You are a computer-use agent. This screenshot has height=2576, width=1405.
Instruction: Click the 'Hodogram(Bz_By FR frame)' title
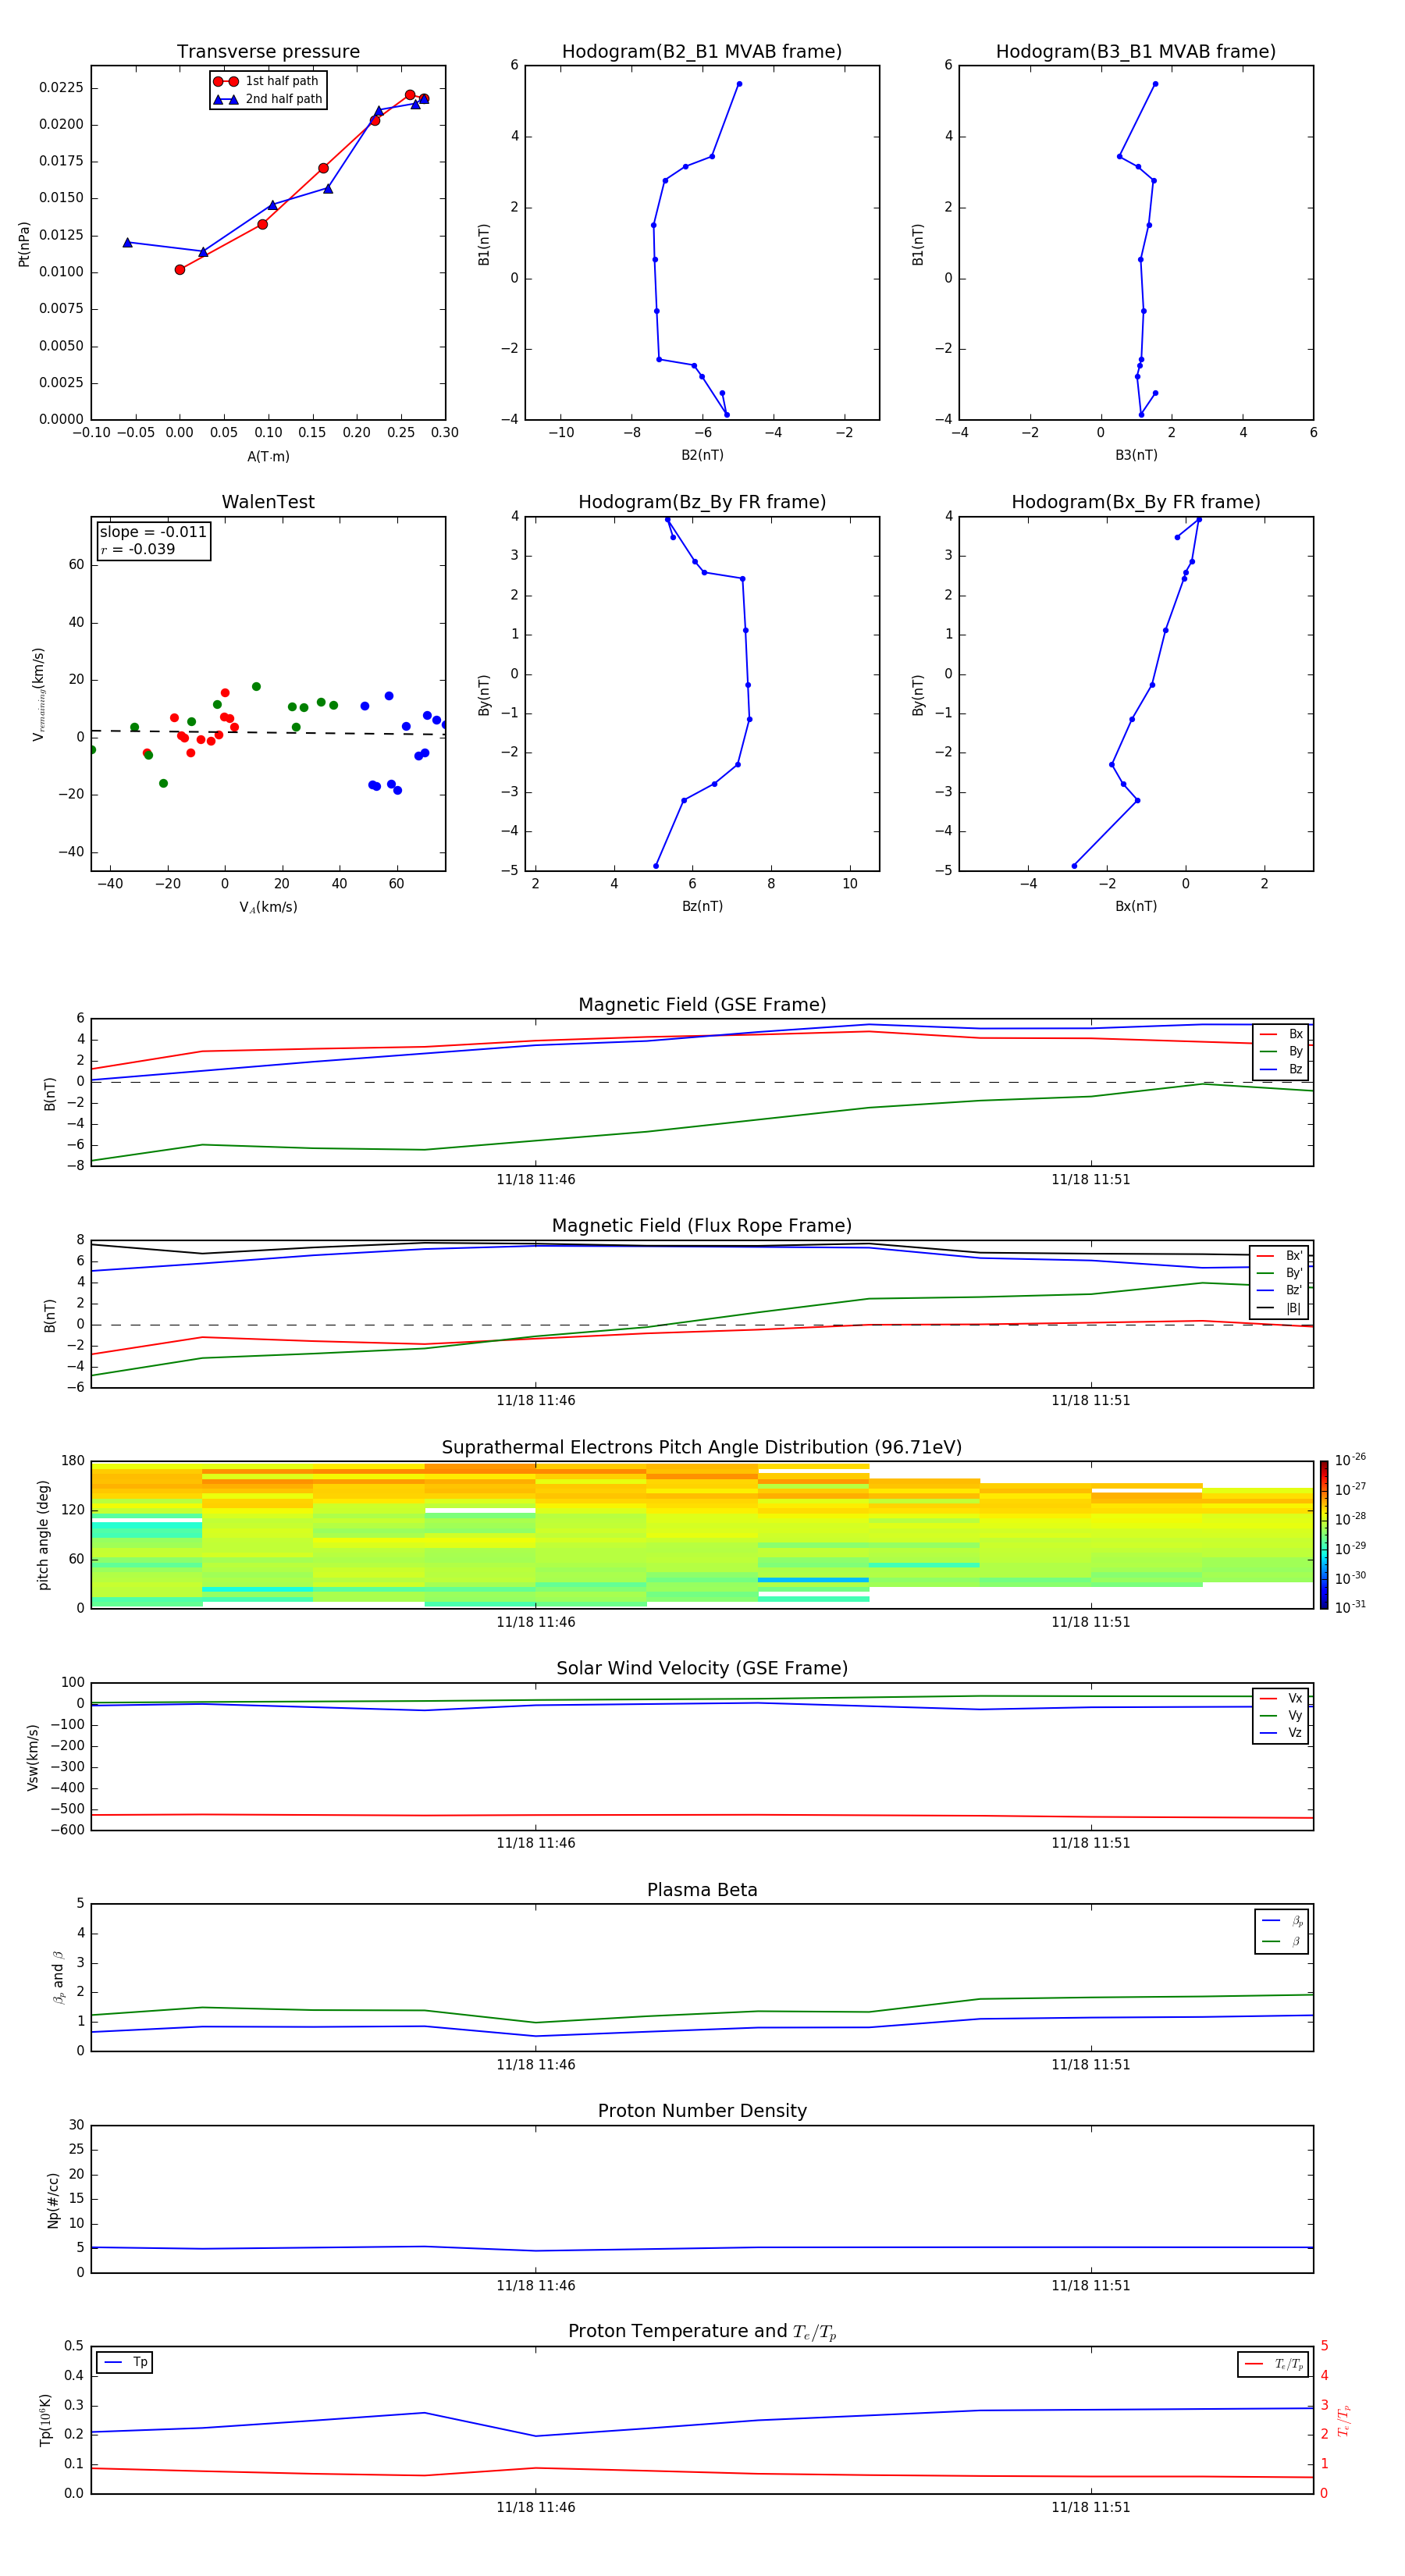[702, 502]
